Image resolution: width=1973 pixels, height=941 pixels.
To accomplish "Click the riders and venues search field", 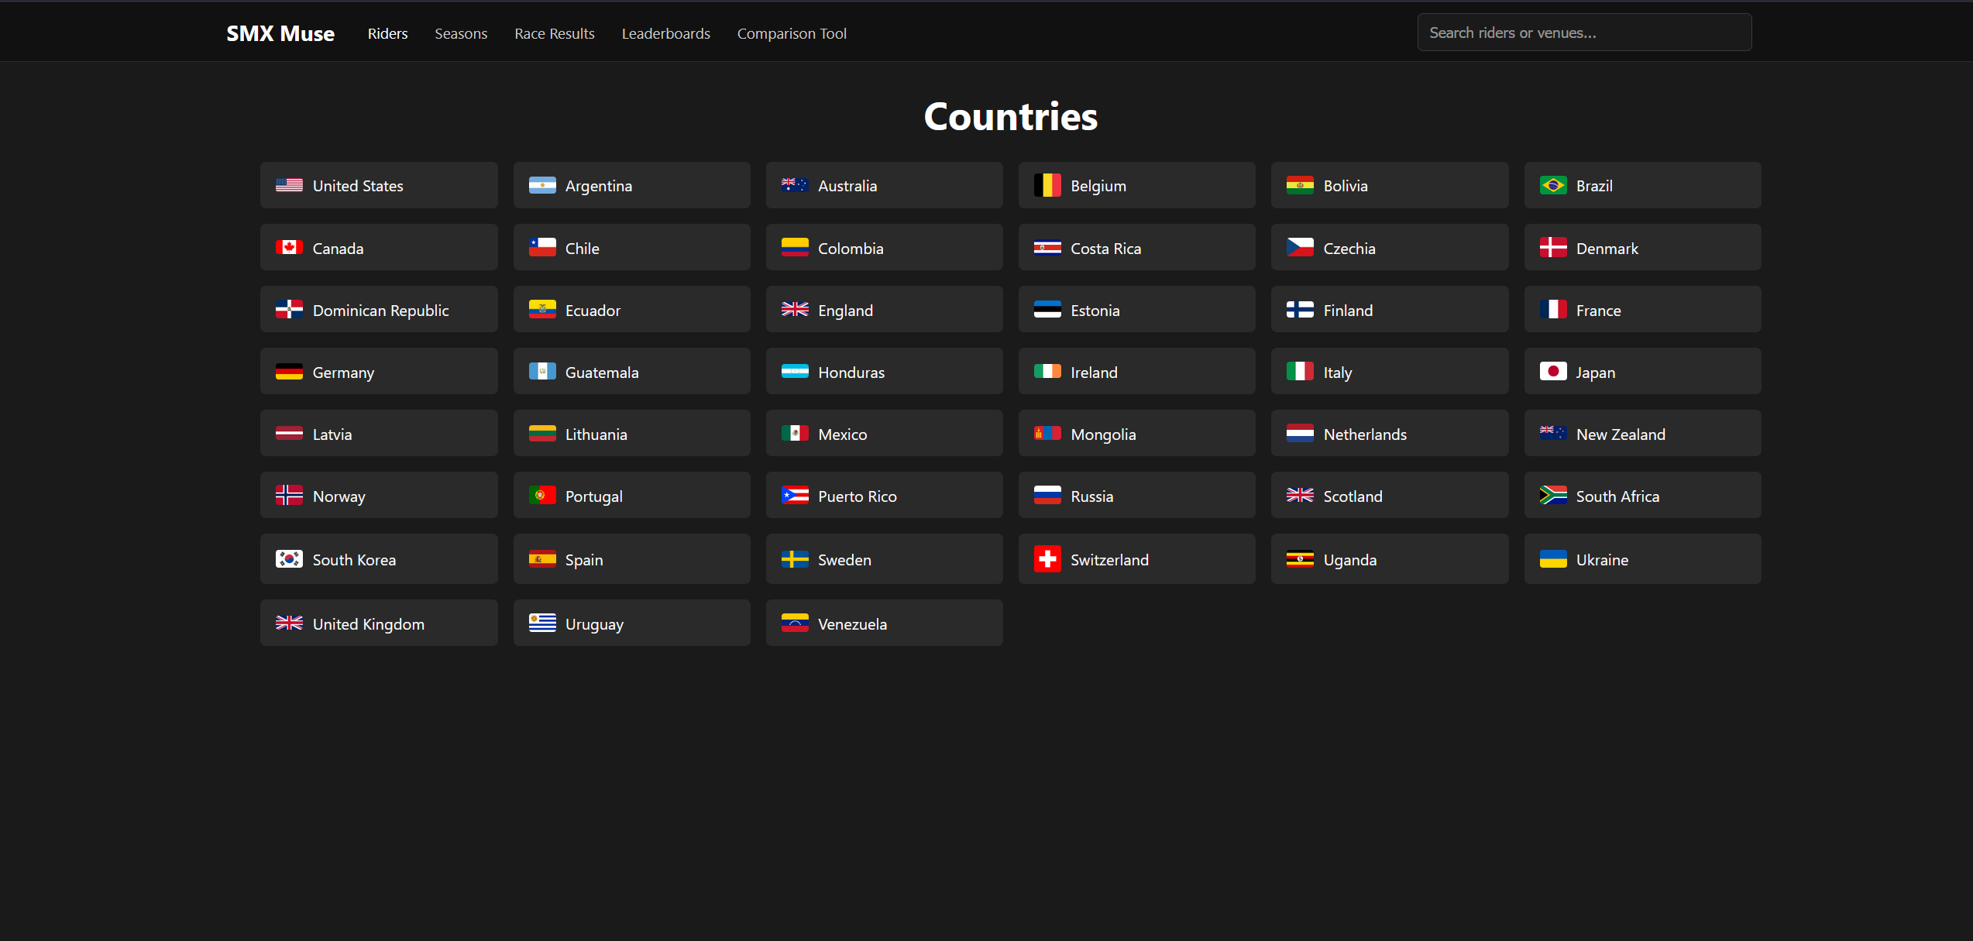I will [1583, 32].
